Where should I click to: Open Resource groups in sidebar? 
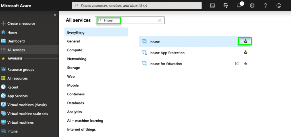(x=20, y=70)
